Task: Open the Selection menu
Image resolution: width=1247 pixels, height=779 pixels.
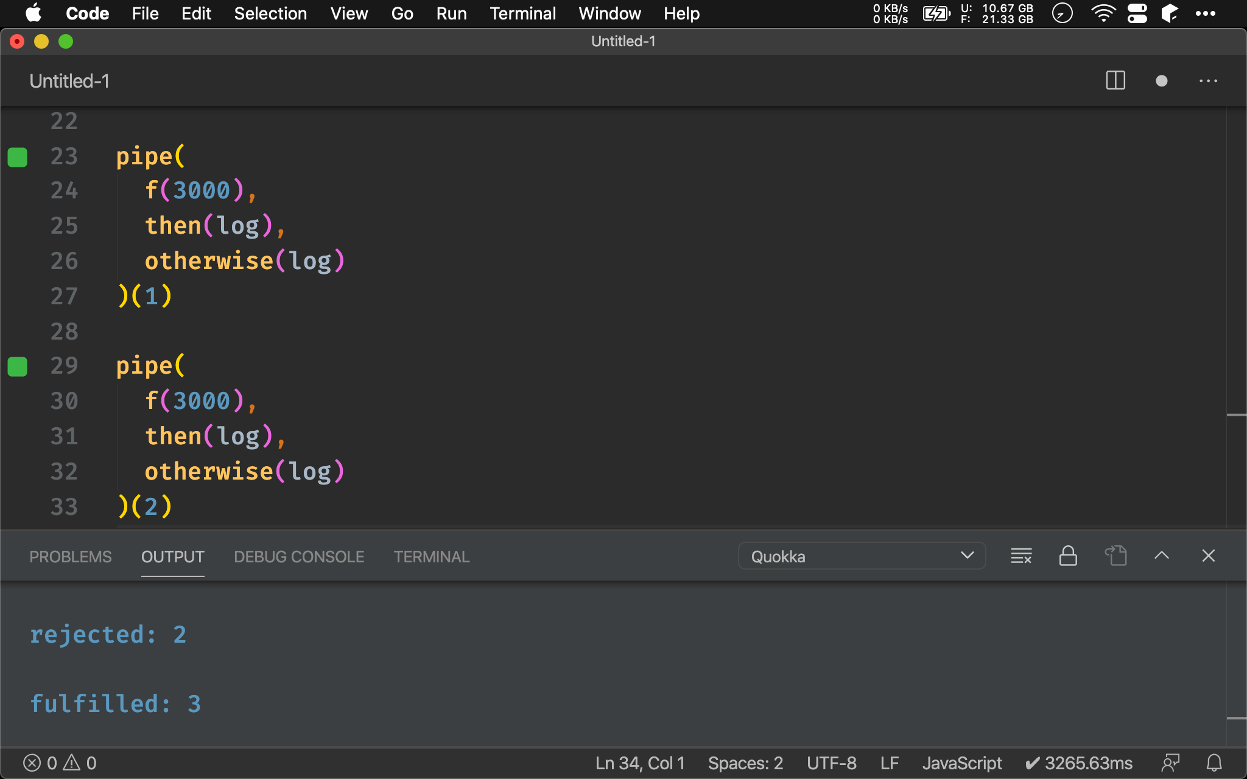Action: pyautogui.click(x=270, y=13)
